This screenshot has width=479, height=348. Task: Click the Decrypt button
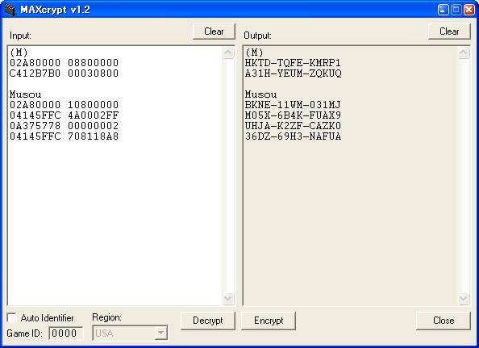click(208, 321)
